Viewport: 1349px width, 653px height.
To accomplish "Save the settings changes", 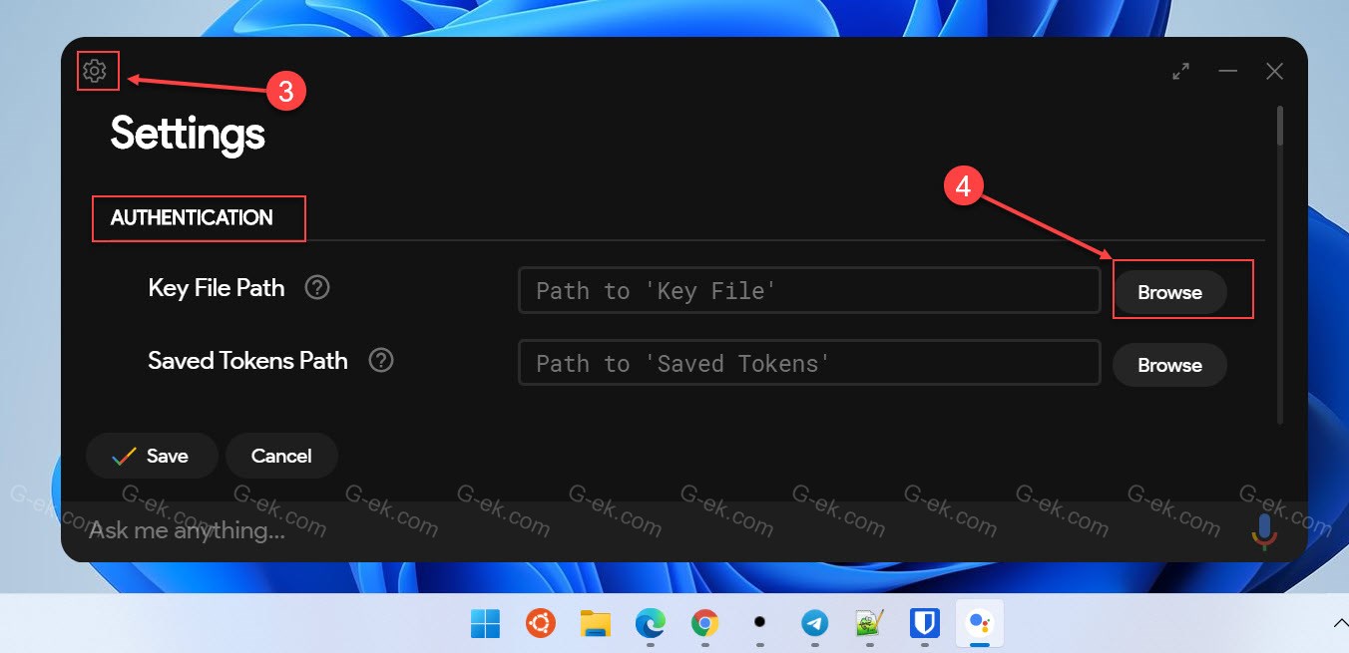I will point(152,456).
